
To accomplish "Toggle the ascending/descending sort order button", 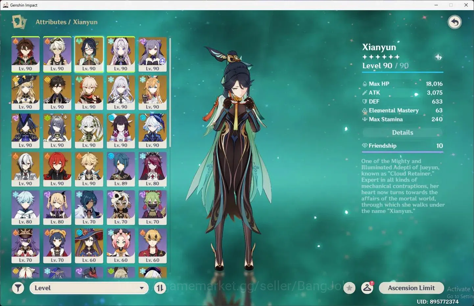I will click(x=160, y=288).
